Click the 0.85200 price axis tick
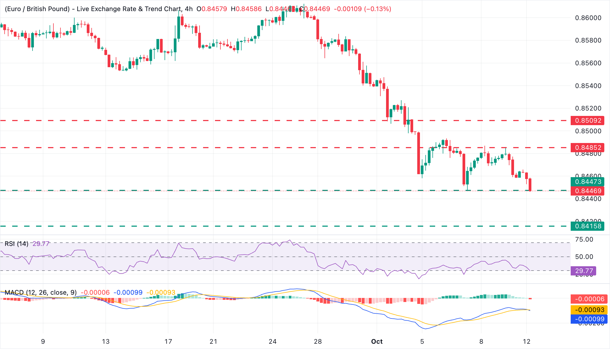 tap(588, 108)
